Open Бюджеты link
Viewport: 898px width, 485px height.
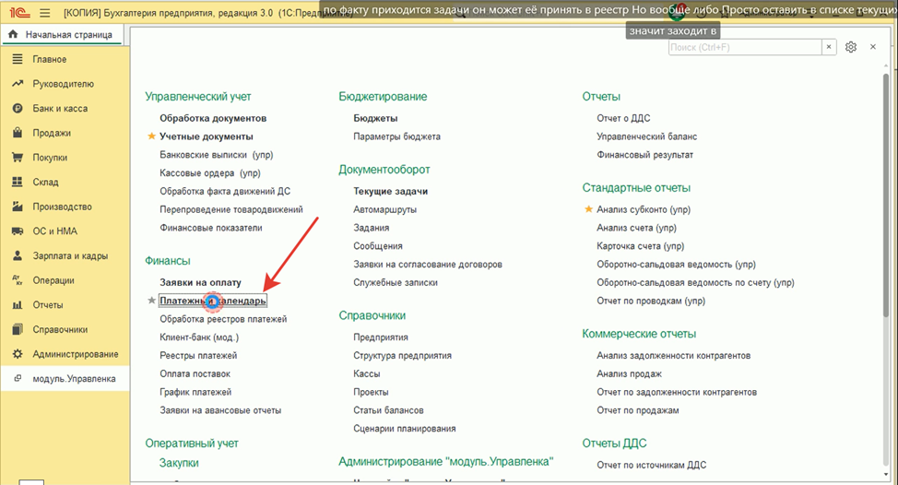375,118
